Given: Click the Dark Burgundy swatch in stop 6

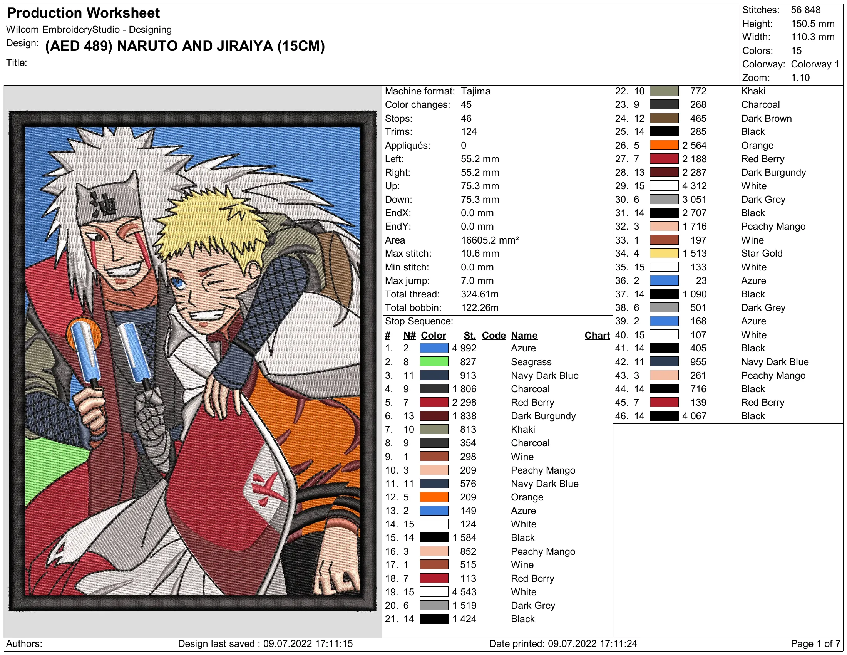Looking at the screenshot, I should [x=434, y=416].
